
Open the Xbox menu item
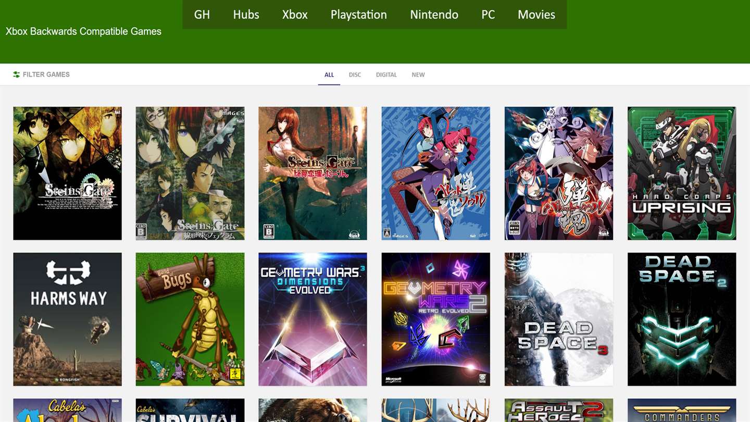[x=295, y=15]
